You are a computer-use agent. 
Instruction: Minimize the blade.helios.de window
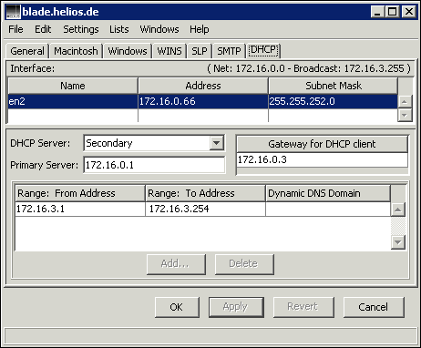pyautogui.click(x=377, y=12)
